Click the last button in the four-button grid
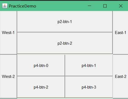 [89, 87]
